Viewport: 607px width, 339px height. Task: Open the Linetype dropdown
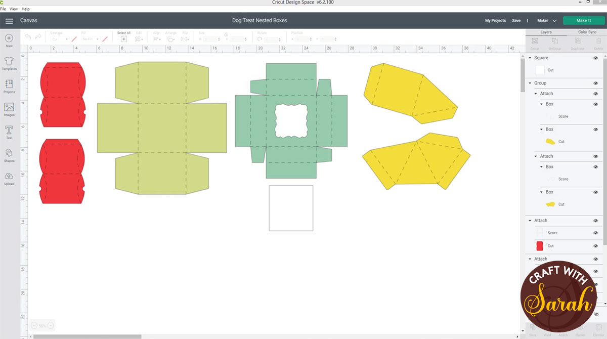pos(59,39)
